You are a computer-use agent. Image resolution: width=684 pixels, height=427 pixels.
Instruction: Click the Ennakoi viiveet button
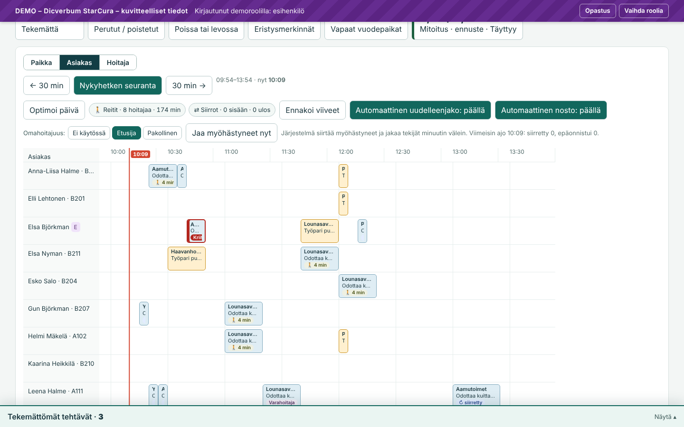pyautogui.click(x=313, y=110)
